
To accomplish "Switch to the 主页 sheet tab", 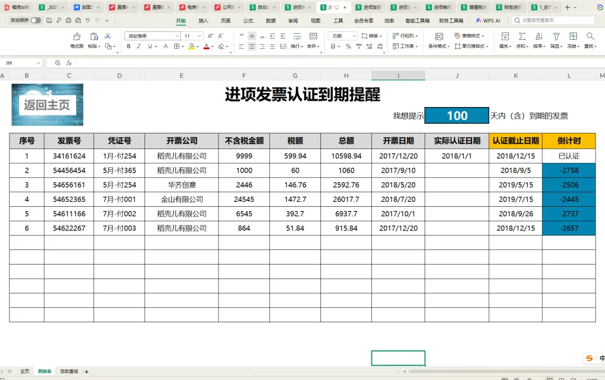I will point(25,372).
